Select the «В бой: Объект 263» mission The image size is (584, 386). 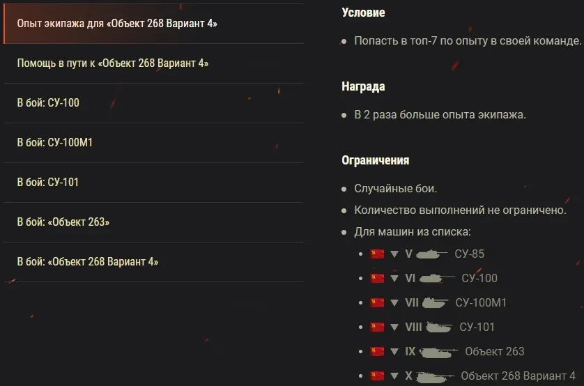(63, 222)
